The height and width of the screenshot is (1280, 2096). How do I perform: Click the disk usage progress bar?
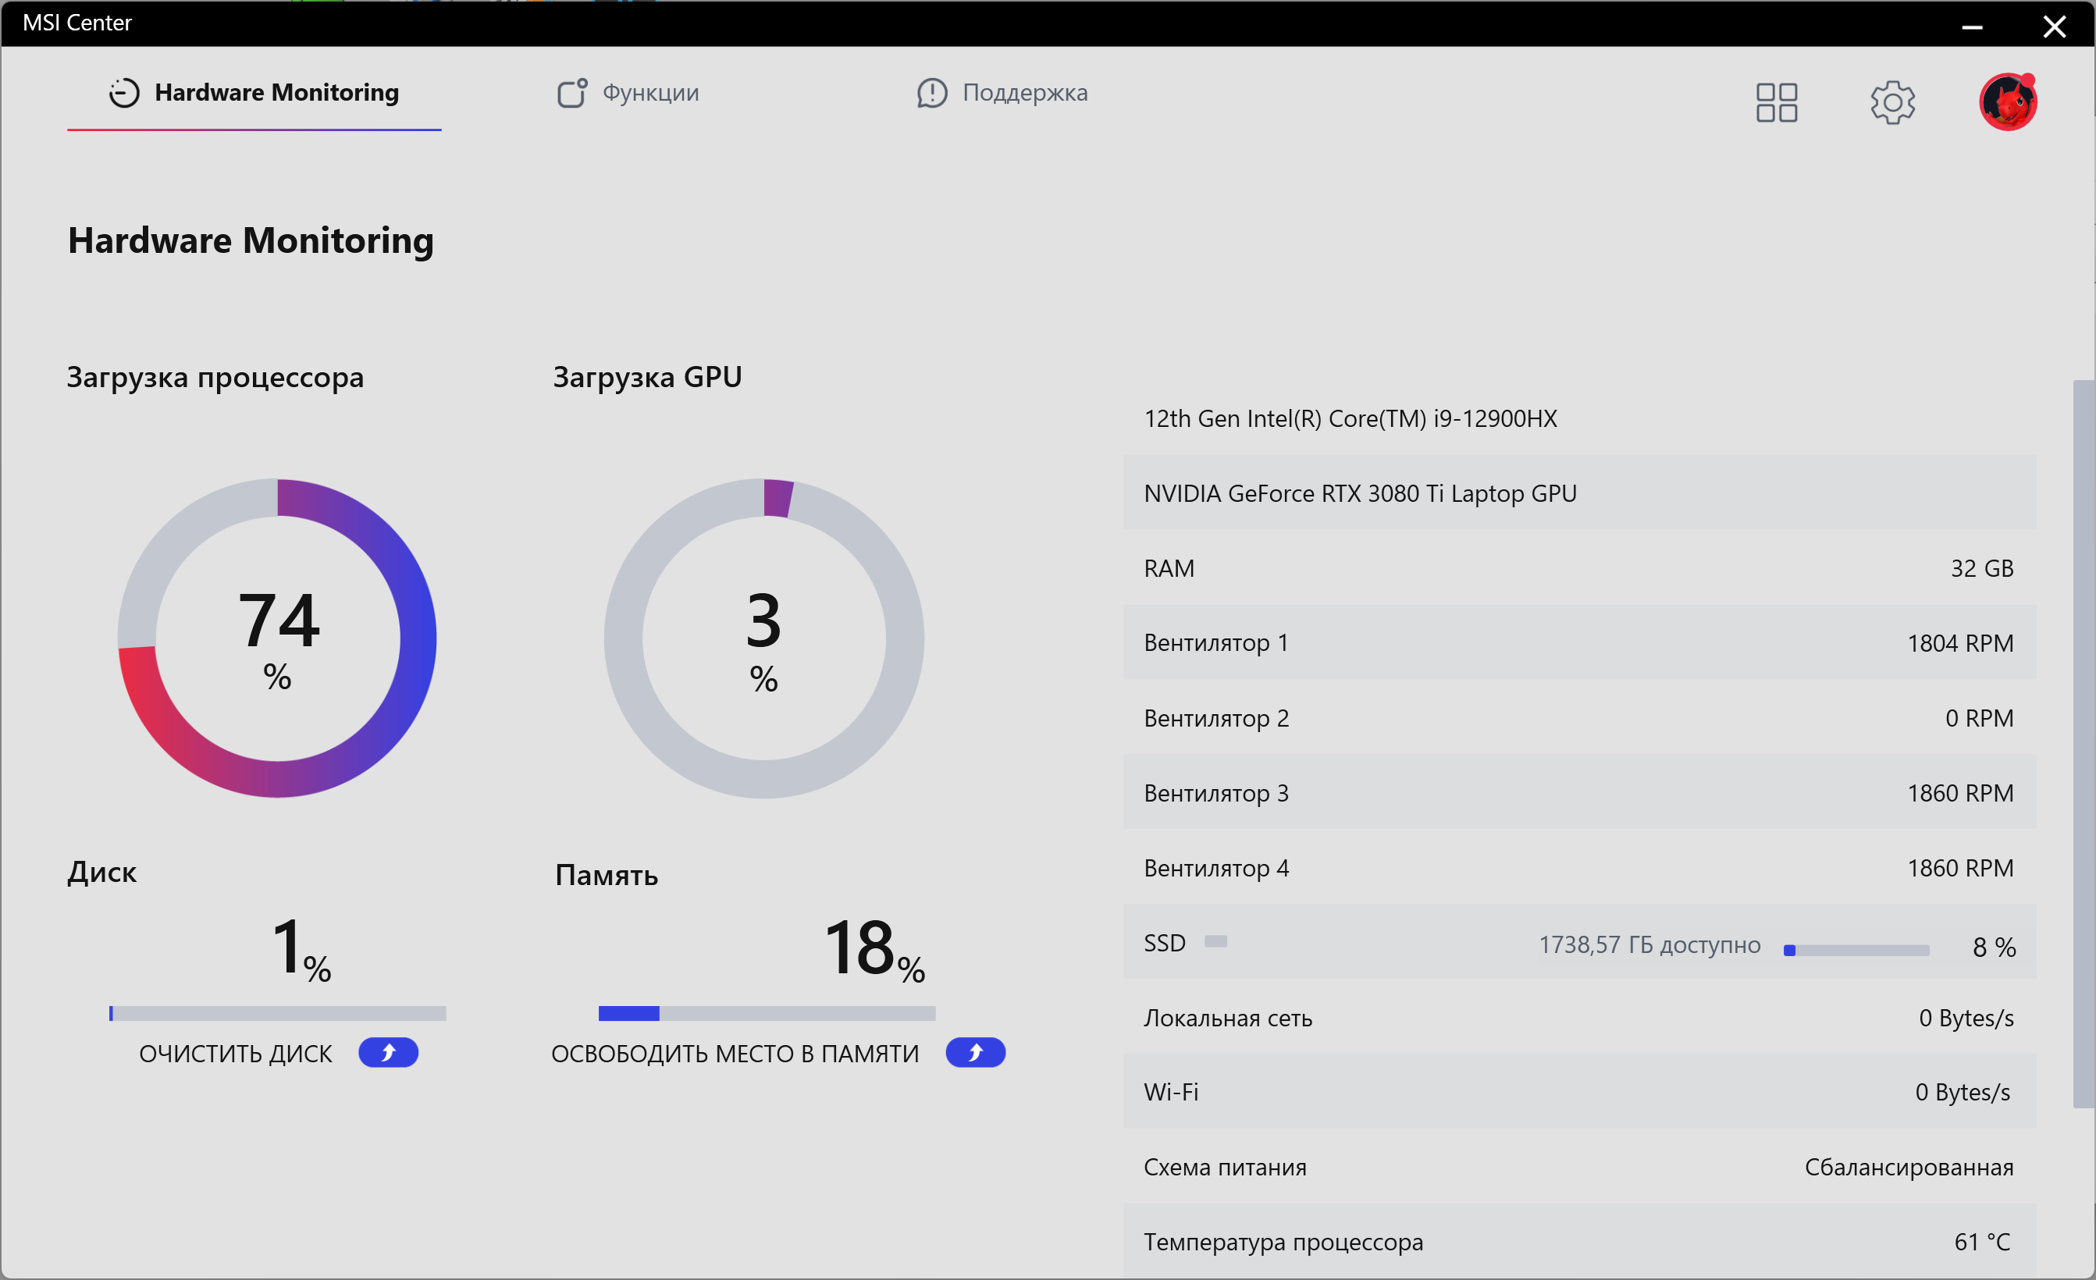click(x=277, y=1013)
